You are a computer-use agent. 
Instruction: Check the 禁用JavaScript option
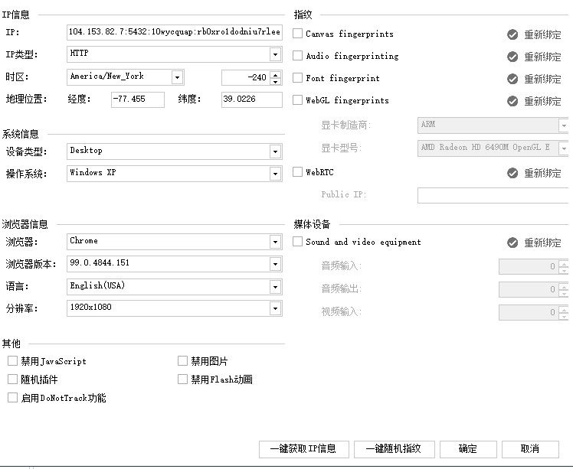coord(12,361)
